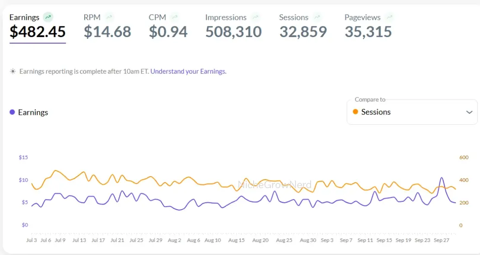Open the Compare to Sessions dropdown

click(x=412, y=112)
